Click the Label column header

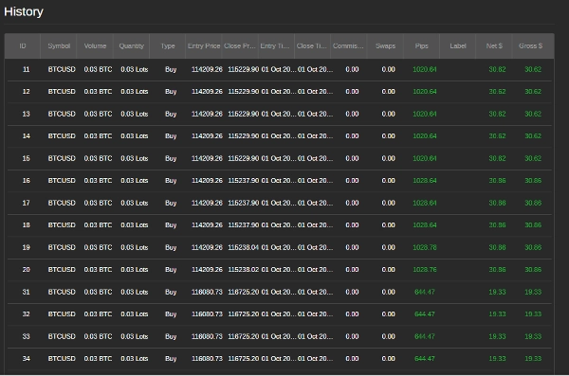click(458, 46)
